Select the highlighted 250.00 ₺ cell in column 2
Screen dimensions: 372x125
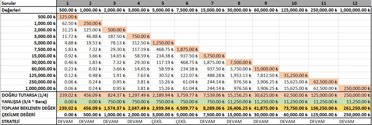tap(90, 23)
